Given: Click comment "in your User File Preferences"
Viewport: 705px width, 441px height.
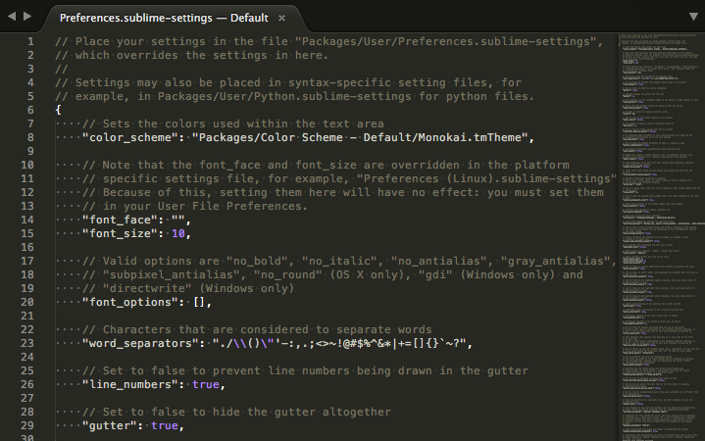Looking at the screenshot, I should pyautogui.click(x=195, y=207).
